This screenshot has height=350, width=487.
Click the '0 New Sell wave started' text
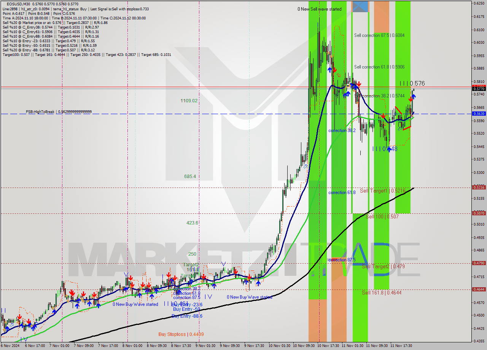tap(320, 9)
